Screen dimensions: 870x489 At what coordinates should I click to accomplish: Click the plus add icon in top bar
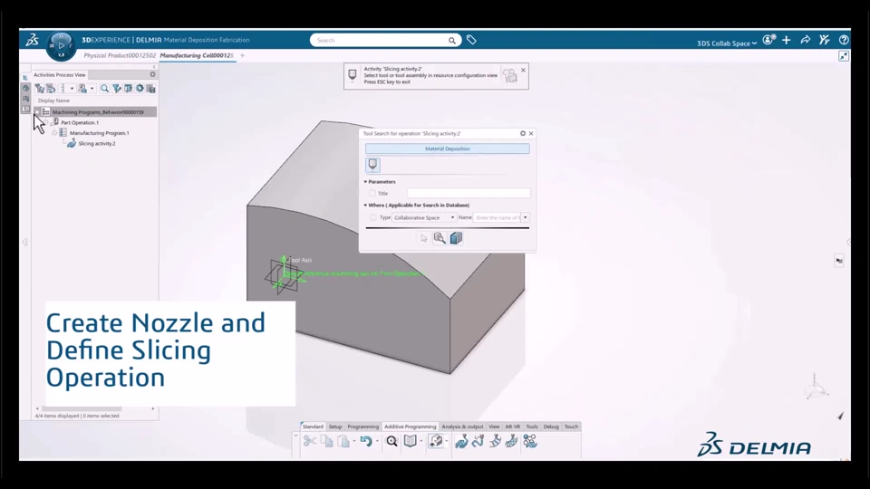point(787,40)
